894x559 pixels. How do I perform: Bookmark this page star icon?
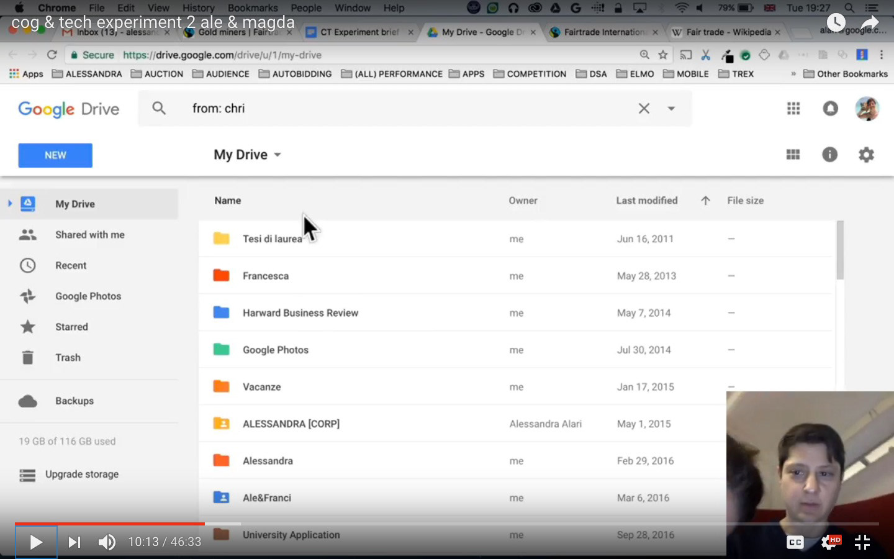662,55
